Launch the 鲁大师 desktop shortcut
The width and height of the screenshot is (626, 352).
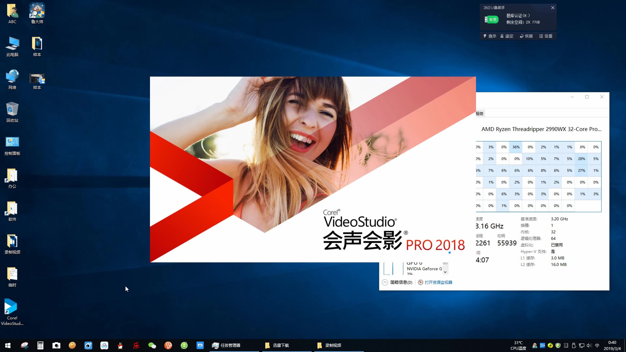(x=37, y=14)
